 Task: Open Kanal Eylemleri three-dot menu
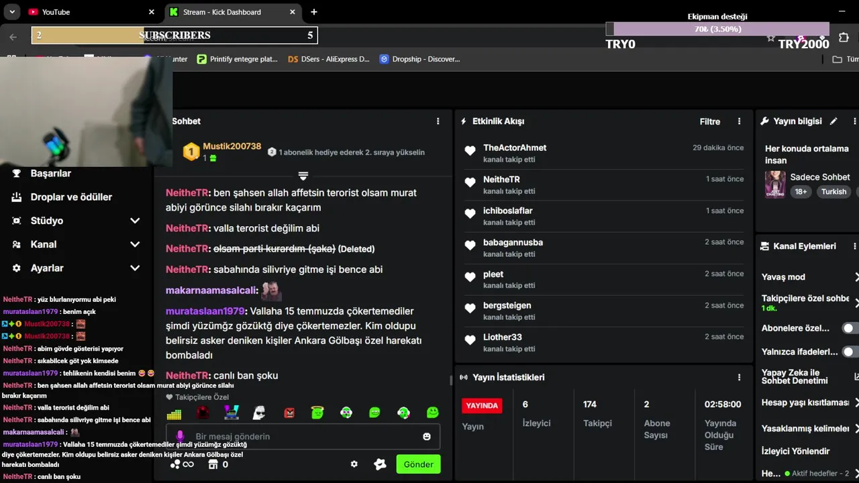point(855,246)
